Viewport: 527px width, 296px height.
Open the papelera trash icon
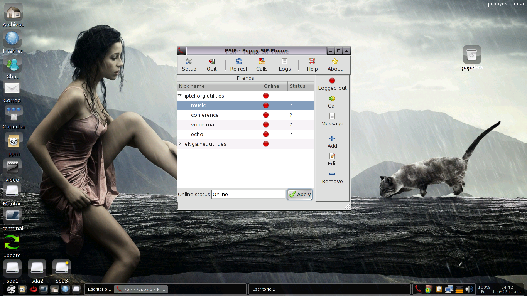pos(472,58)
